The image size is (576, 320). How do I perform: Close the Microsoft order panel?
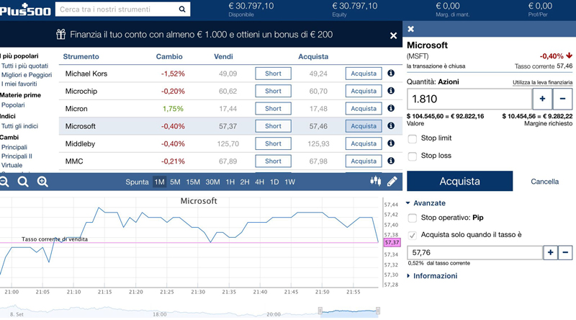pos(411,29)
